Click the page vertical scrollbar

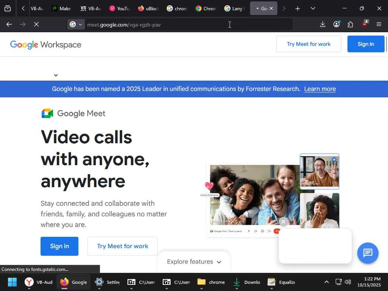(x=386, y=44)
